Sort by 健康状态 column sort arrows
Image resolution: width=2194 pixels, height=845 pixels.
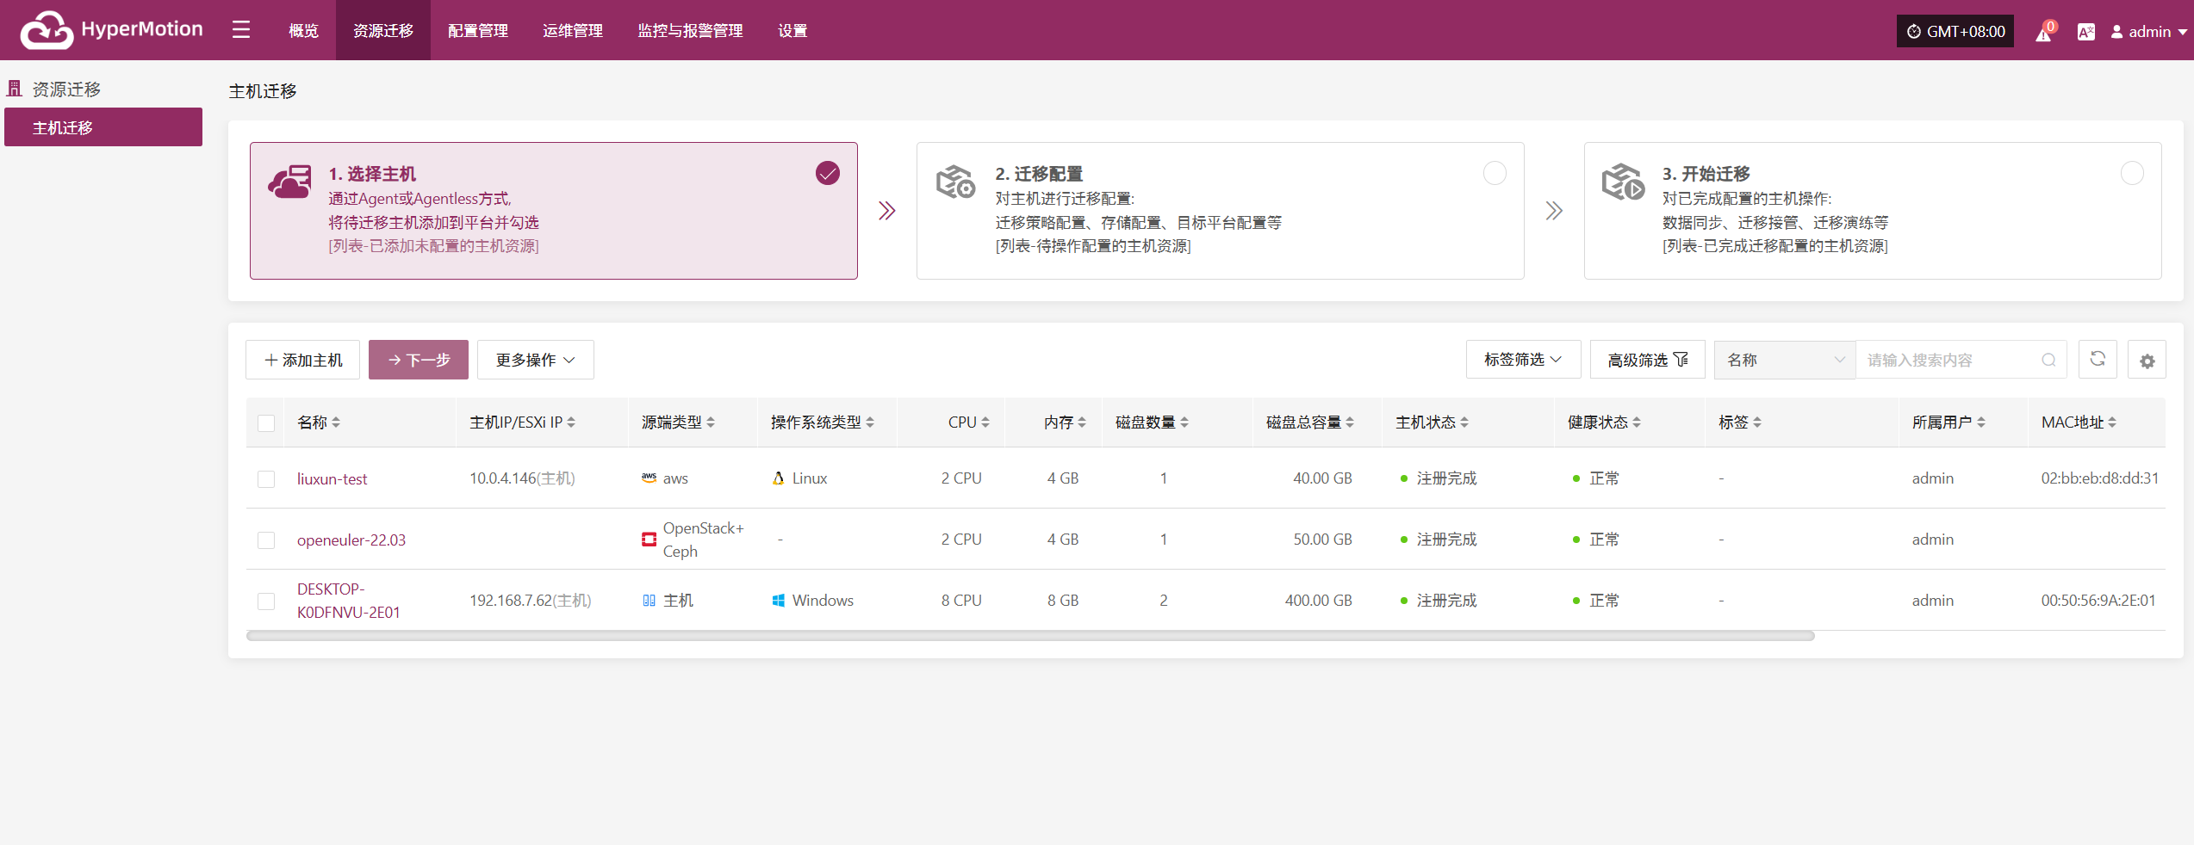pyautogui.click(x=1637, y=422)
